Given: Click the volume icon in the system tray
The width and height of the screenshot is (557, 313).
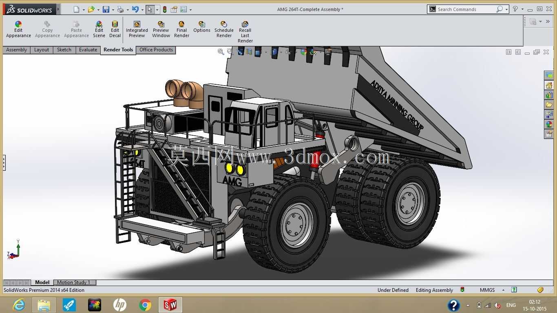Looking at the screenshot, I should 497,305.
